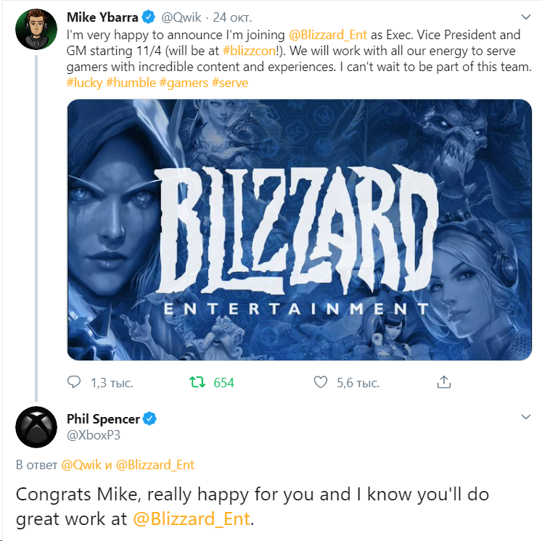Click the tweet date '24 окт.'
Screen dimensions: 542x541
tap(231, 17)
